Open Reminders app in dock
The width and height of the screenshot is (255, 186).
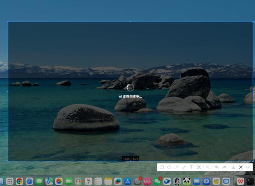coord(98,181)
